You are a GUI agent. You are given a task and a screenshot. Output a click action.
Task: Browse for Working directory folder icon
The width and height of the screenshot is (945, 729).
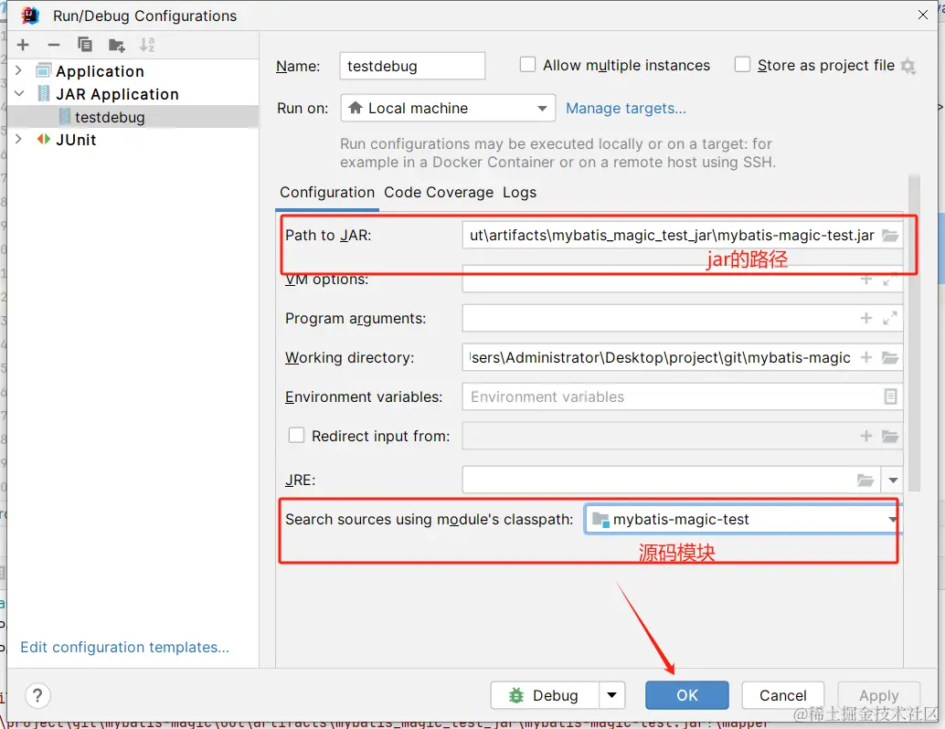[890, 358]
